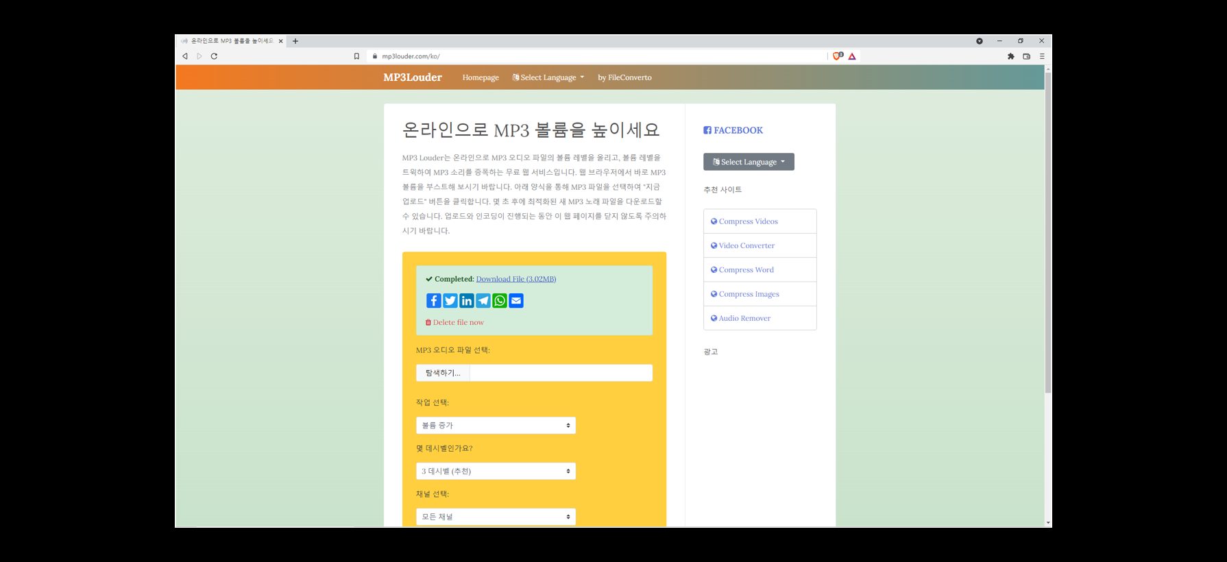Viewport: 1227px width, 562px height.
Task: Click the MP3Louder brand logo
Action: tap(413, 77)
